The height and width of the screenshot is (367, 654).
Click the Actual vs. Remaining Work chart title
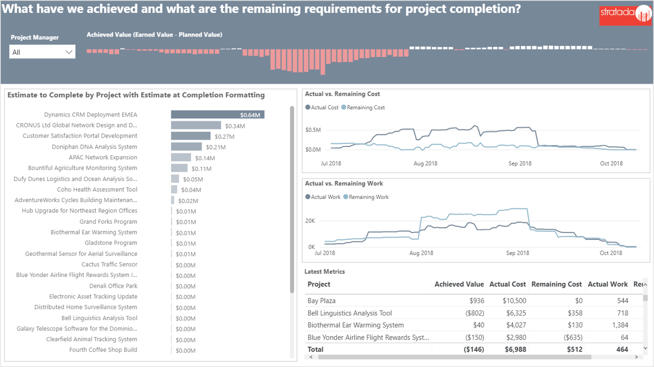[344, 183]
